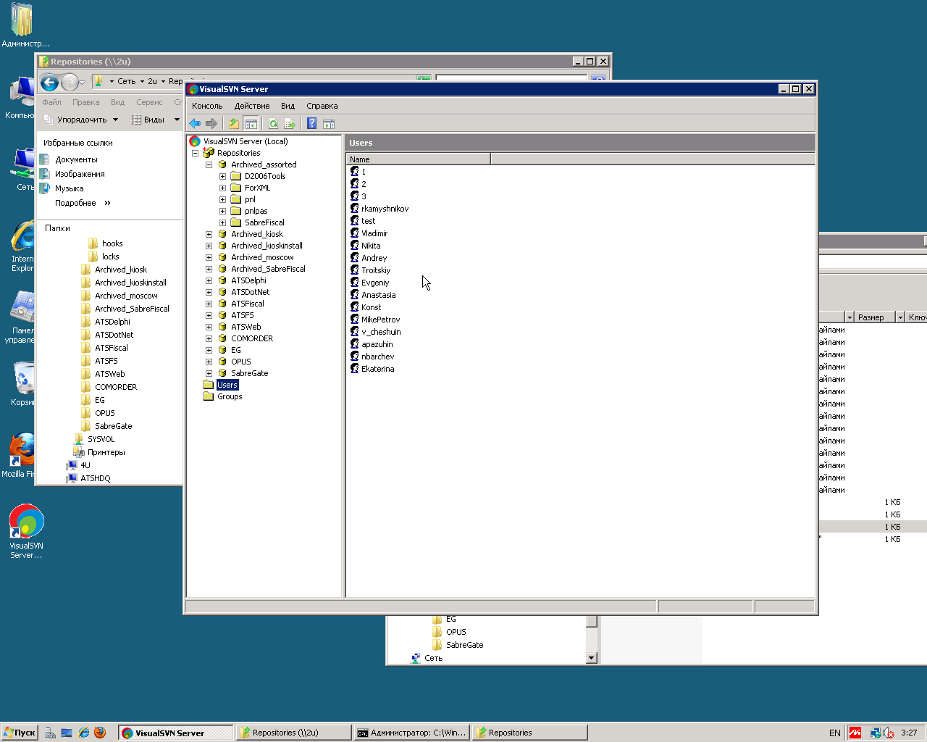Toggle the action pane toolbar icon

point(329,123)
